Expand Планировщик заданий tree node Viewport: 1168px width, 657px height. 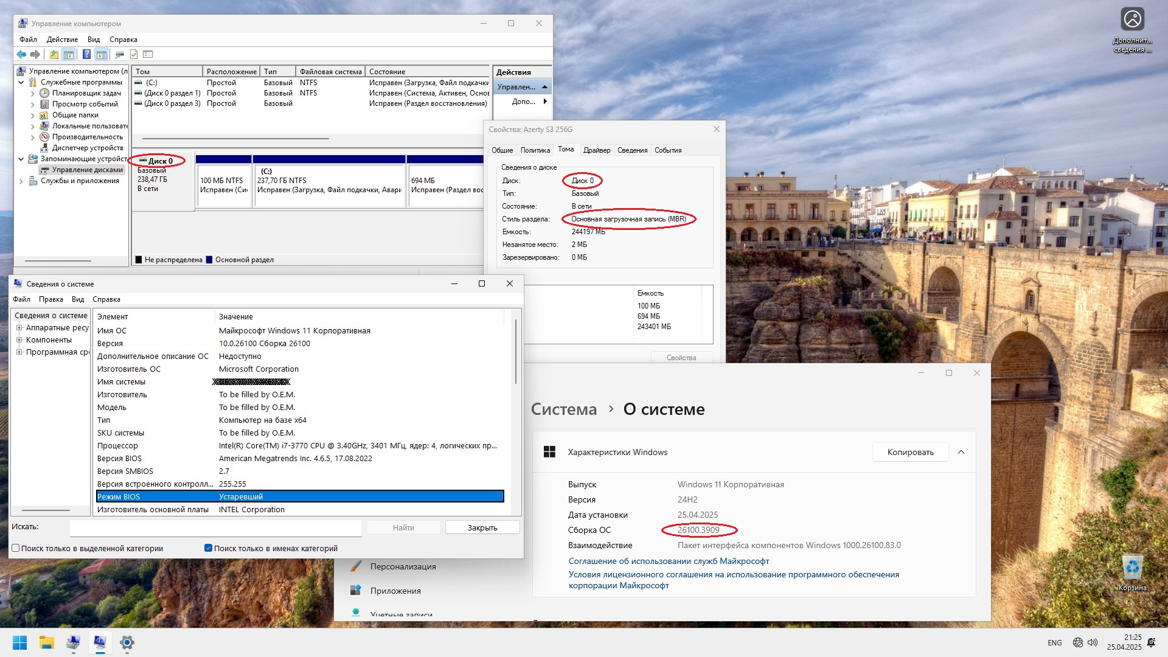pyautogui.click(x=32, y=94)
